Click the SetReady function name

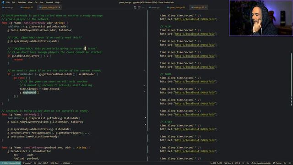click(x=30, y=115)
